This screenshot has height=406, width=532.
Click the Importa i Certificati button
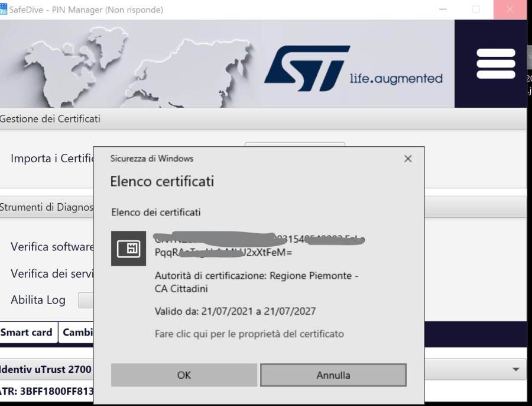294,143
